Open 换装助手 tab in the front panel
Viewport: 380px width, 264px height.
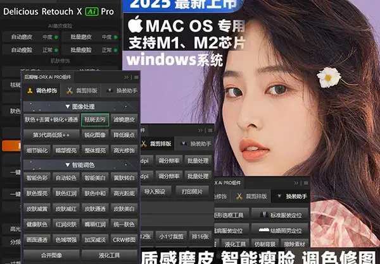click(x=120, y=91)
